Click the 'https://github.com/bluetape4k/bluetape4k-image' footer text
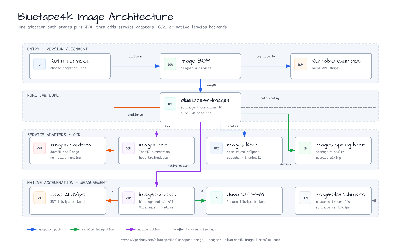This screenshot has height=249, width=401. (x=162, y=240)
